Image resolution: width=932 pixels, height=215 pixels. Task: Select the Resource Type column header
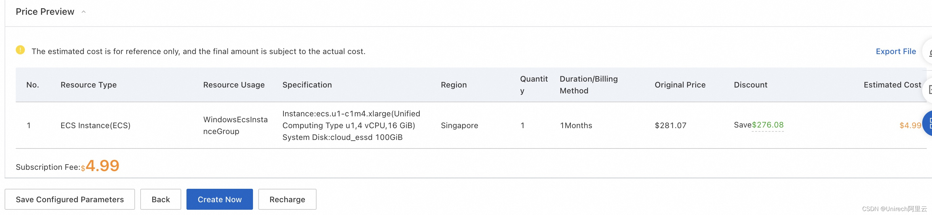point(88,85)
